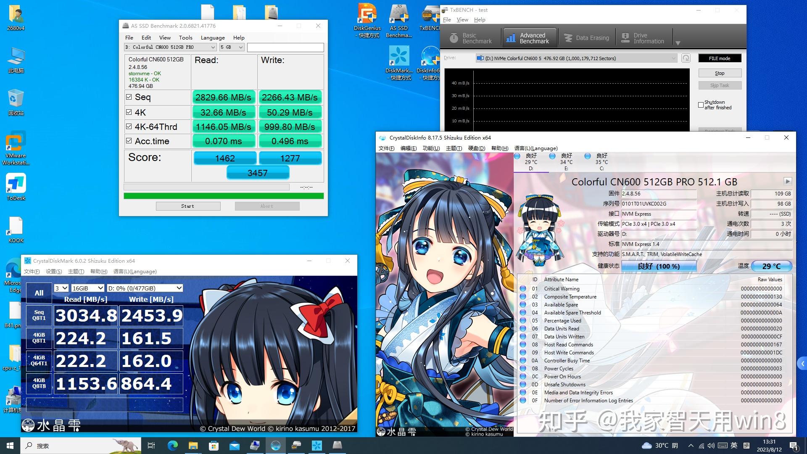This screenshot has width=807, height=454.
Task: Open Microsoft Store from the taskbar
Action: point(214,446)
